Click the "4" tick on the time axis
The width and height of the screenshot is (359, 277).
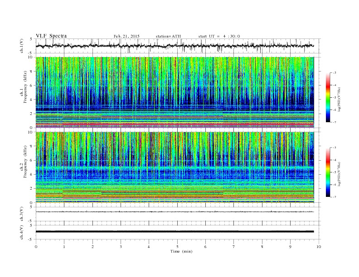coord(149,247)
